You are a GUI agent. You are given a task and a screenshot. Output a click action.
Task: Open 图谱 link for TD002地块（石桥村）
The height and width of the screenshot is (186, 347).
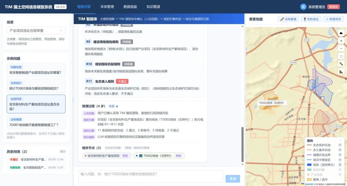point(178,156)
